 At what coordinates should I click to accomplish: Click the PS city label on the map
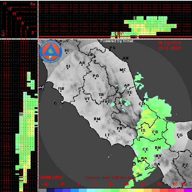click(x=113, y=48)
